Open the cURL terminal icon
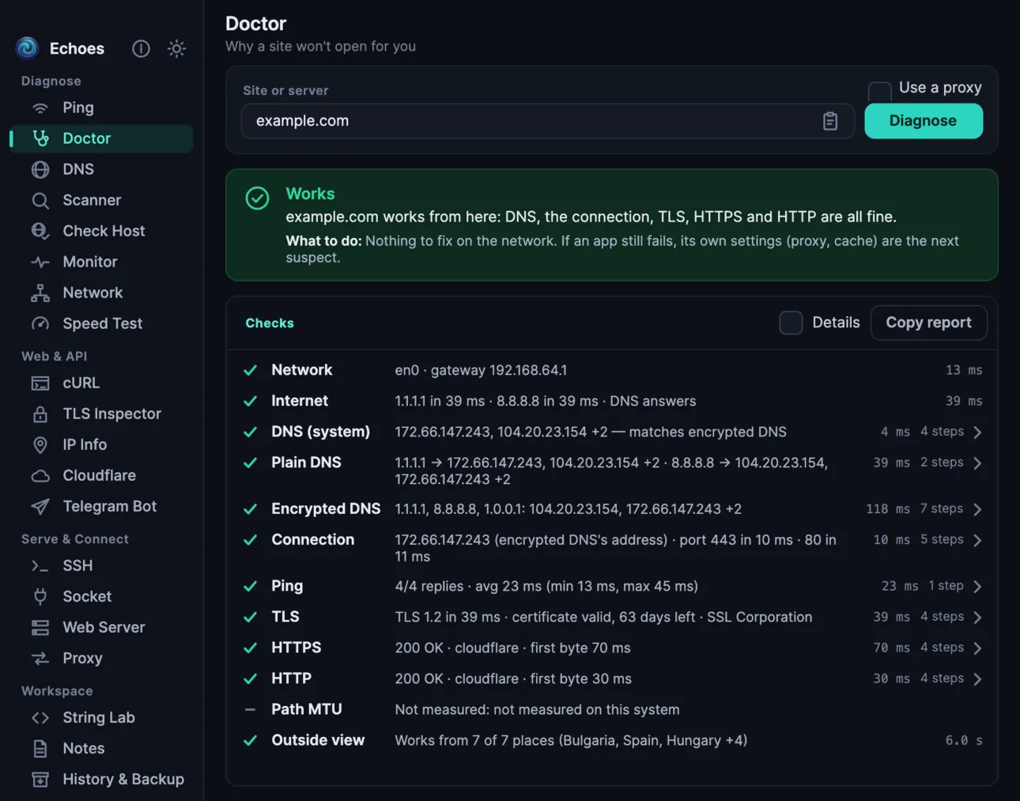The image size is (1020, 801). coord(40,383)
